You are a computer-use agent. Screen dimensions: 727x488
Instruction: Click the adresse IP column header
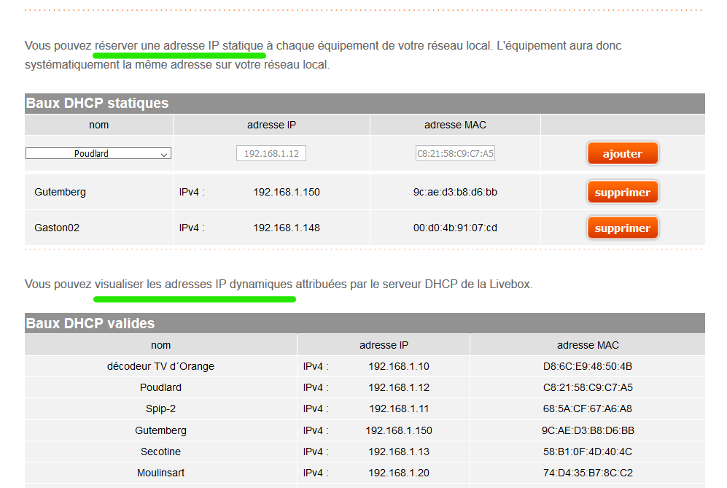(271, 124)
